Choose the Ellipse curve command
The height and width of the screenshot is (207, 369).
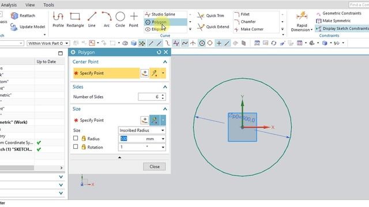tap(165, 29)
